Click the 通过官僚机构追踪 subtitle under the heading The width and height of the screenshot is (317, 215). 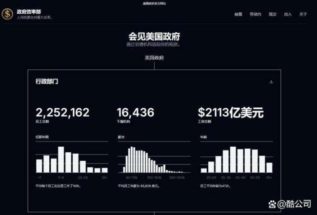point(154,44)
